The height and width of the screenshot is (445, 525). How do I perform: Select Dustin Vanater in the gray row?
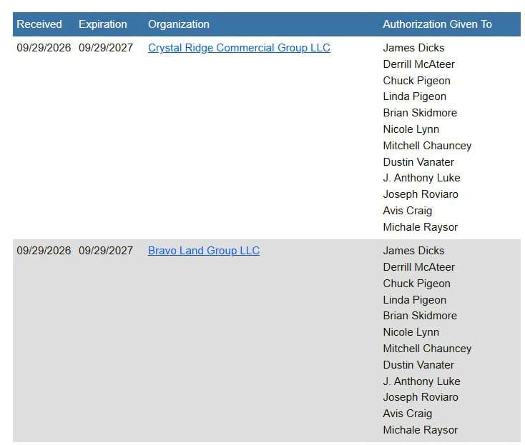click(418, 365)
